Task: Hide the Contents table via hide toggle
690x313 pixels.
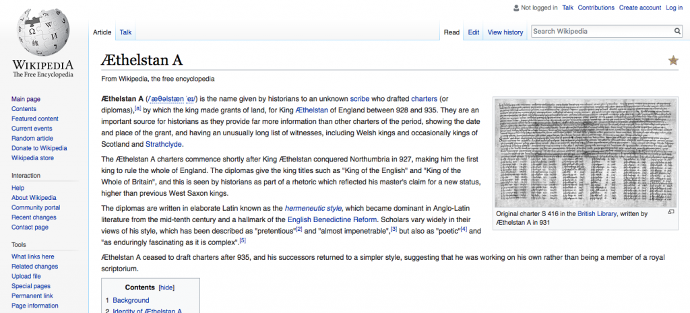Action: pyautogui.click(x=167, y=287)
